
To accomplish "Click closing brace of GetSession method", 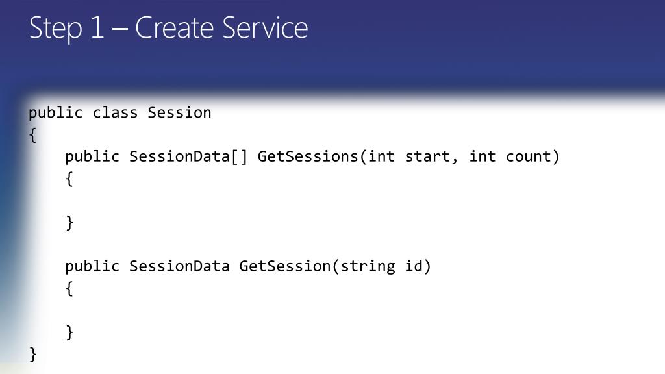I will [69, 332].
